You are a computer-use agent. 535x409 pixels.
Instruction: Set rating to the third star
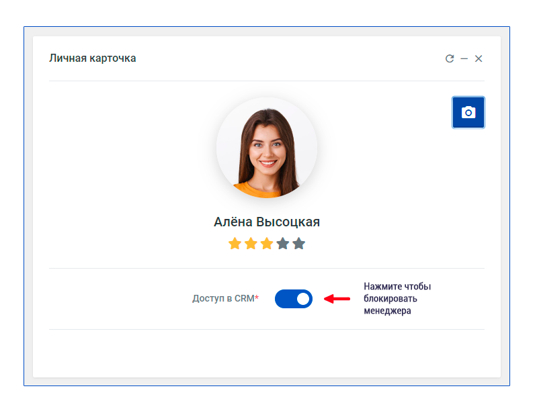click(x=267, y=244)
